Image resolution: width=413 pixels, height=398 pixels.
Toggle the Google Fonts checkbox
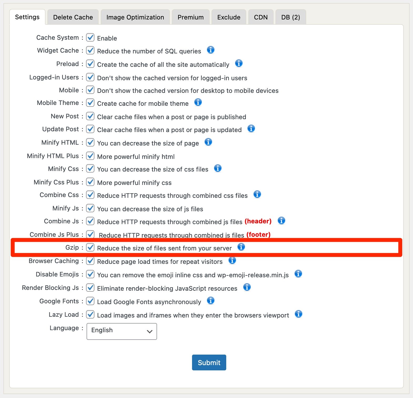click(90, 301)
